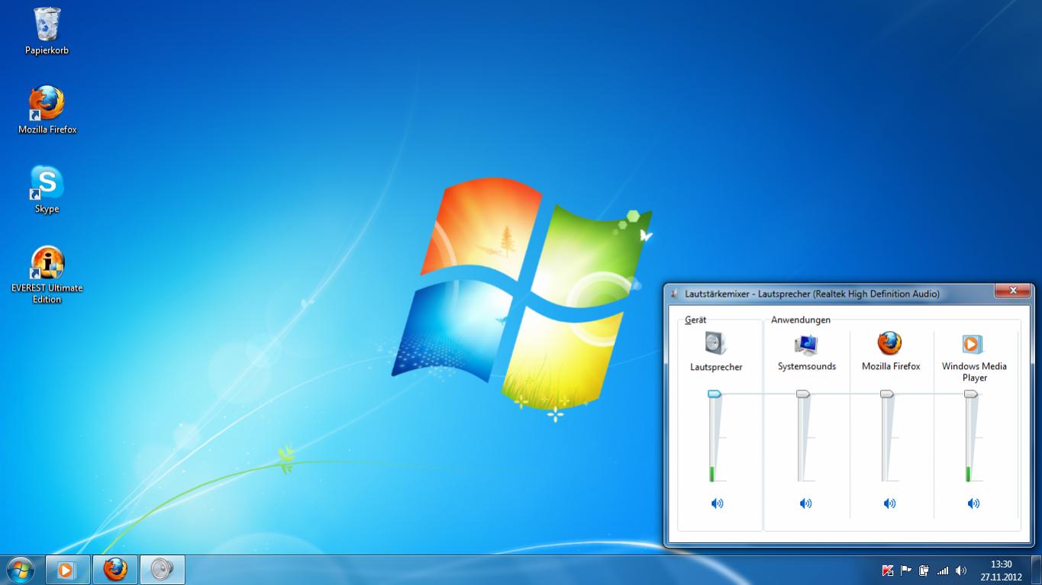Mute the Systemsounds channel
This screenshot has width=1042, height=585.
805,503
